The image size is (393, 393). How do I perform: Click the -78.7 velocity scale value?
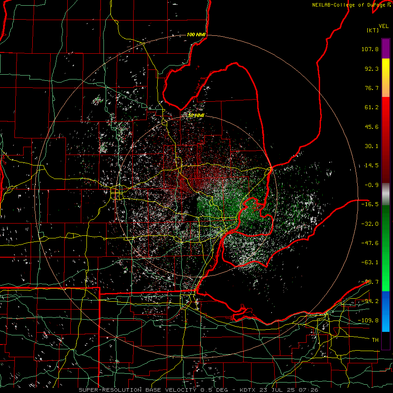(370, 282)
